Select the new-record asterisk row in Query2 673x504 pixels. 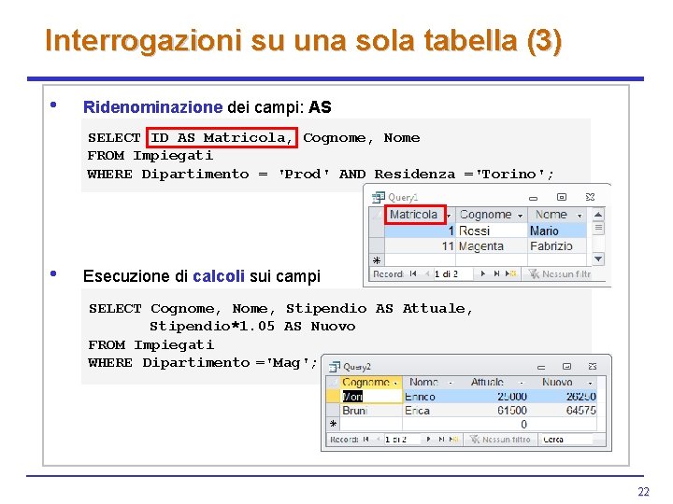point(333,425)
